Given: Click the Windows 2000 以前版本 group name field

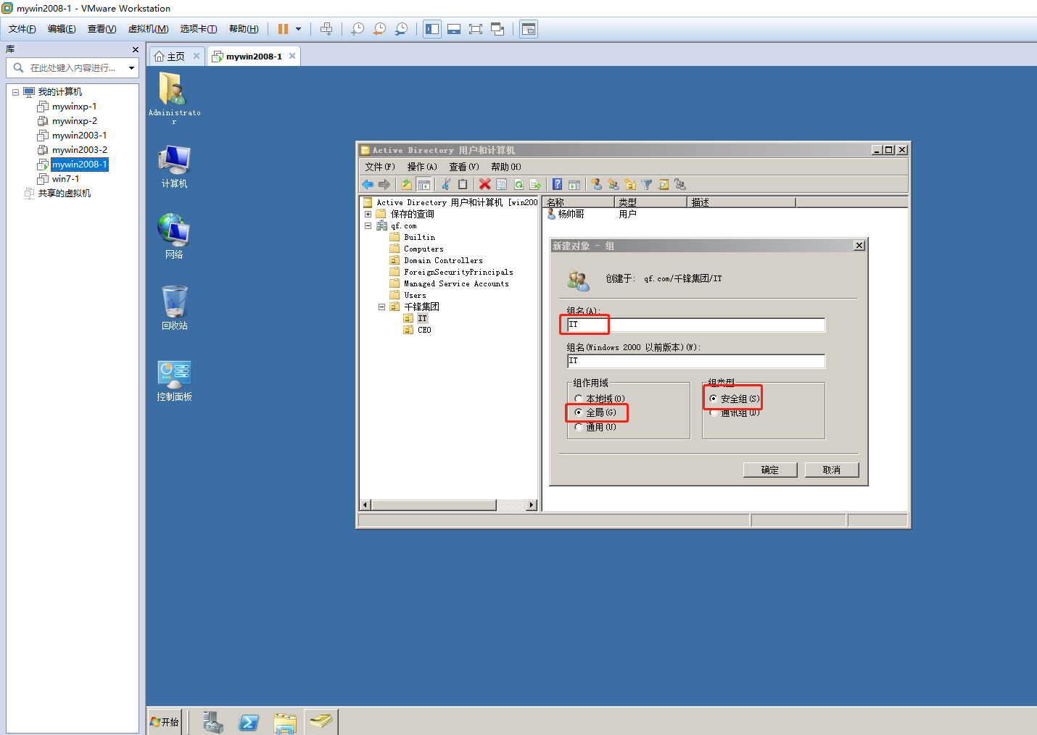Looking at the screenshot, I should [696, 361].
